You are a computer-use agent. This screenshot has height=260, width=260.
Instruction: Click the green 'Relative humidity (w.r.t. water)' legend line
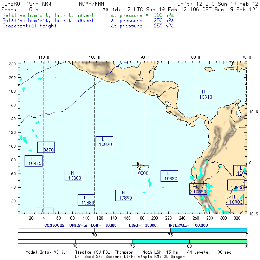click(48, 15)
